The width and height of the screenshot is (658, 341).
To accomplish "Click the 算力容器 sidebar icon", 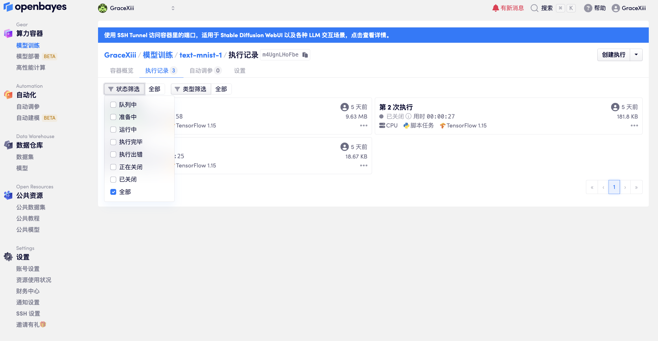I will 8,34.
